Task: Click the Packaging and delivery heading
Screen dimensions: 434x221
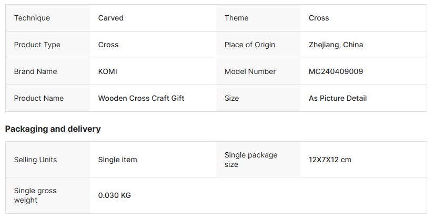Action: [x=53, y=129]
